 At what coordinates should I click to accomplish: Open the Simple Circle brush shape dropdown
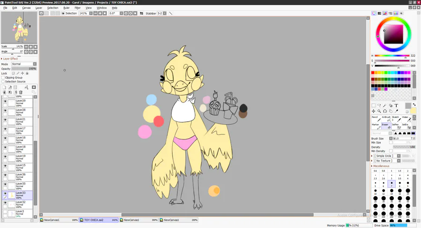[399, 156]
